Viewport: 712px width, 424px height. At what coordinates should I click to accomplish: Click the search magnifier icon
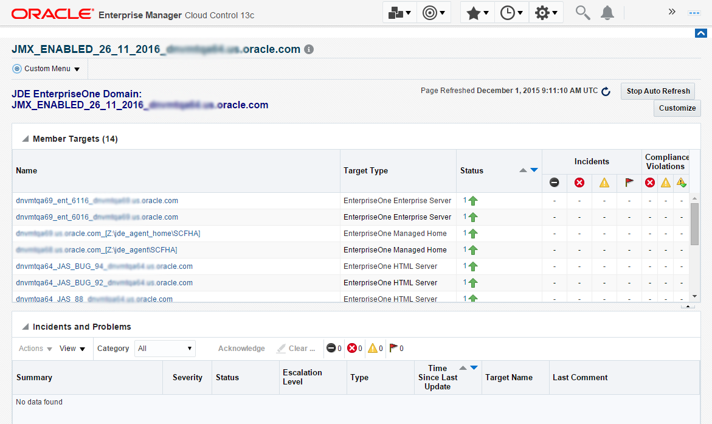click(x=582, y=13)
